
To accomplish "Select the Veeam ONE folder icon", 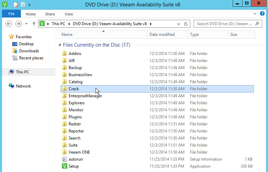I will tap(64, 152).
